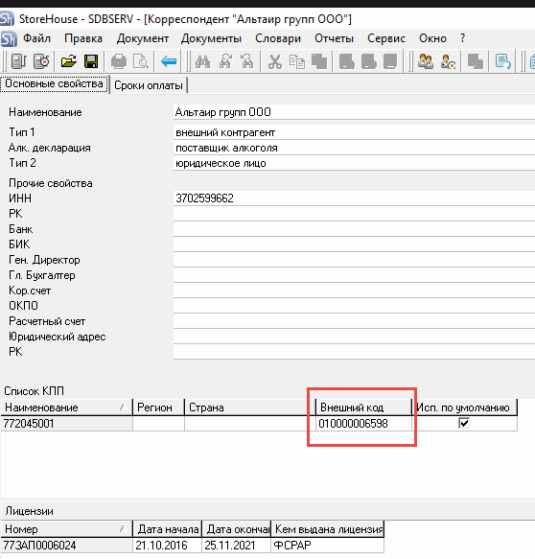Open the Окно menu
535x559 pixels.
432,38
